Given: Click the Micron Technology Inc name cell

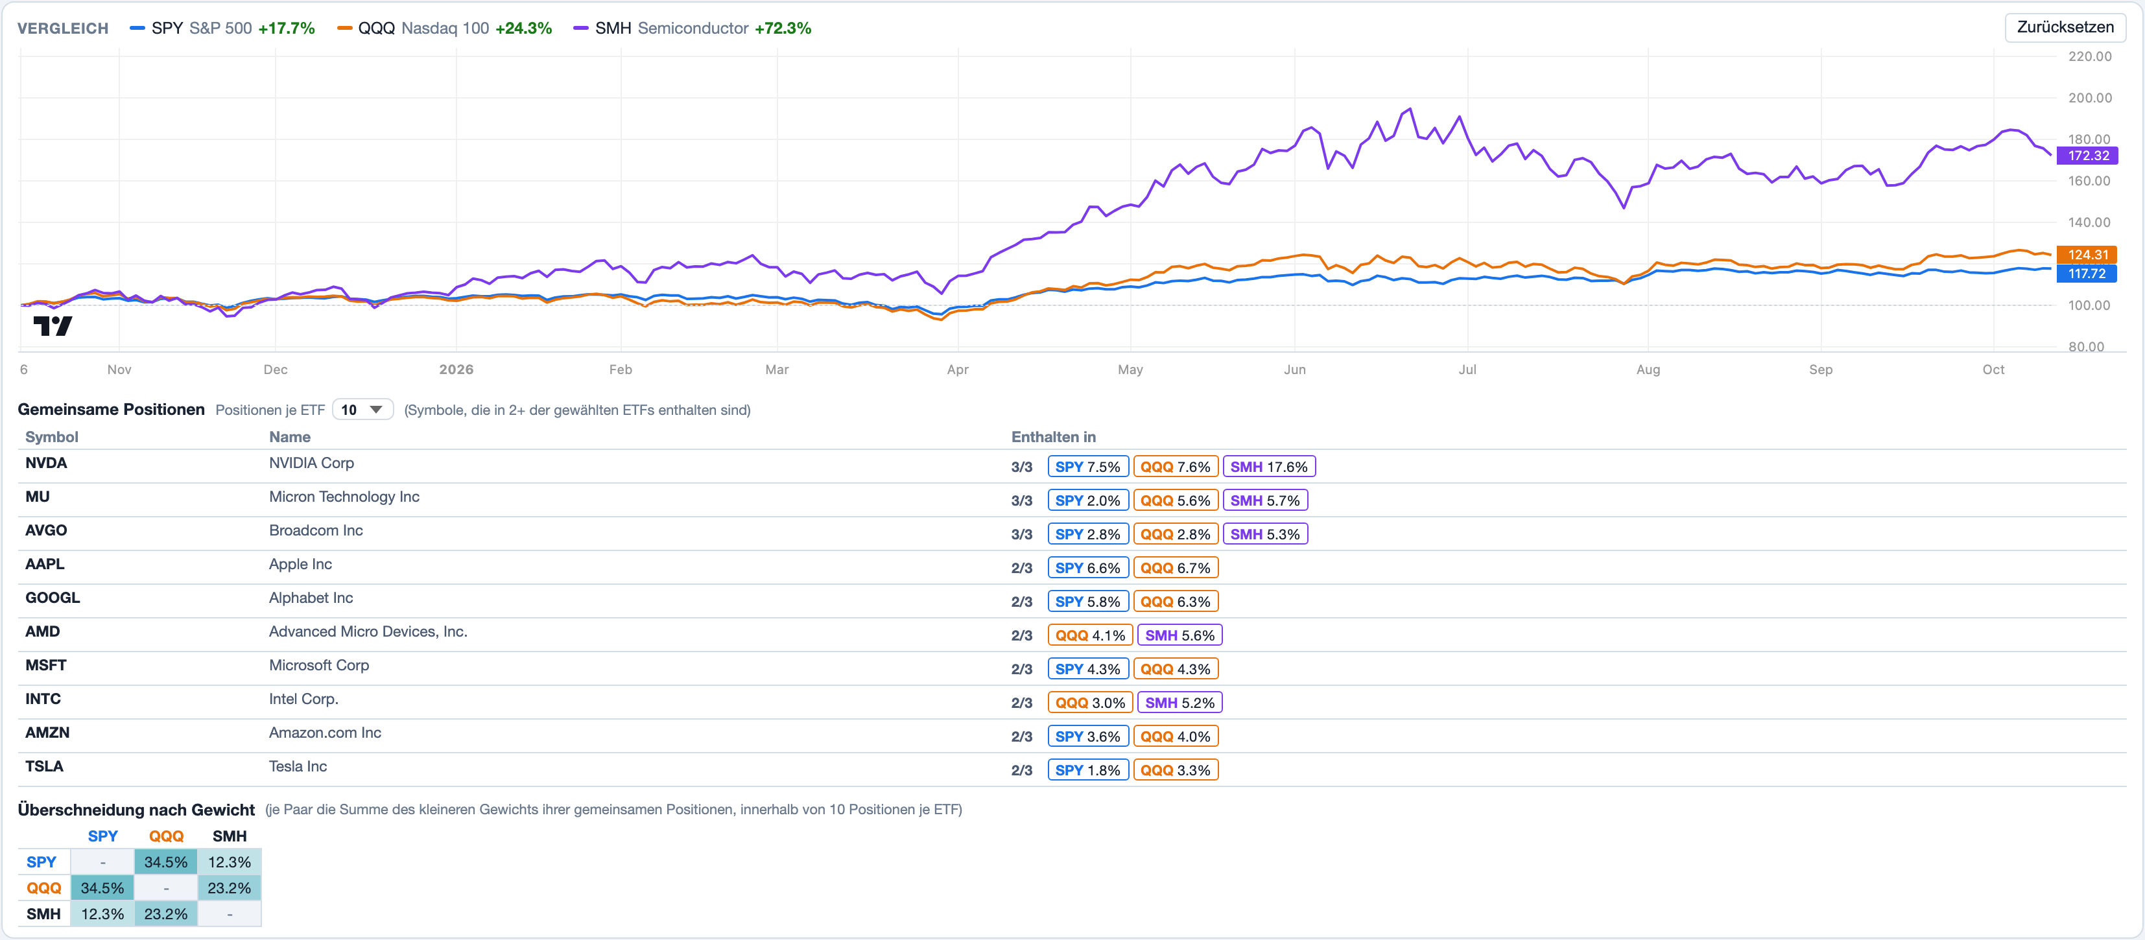Looking at the screenshot, I should coord(344,497).
